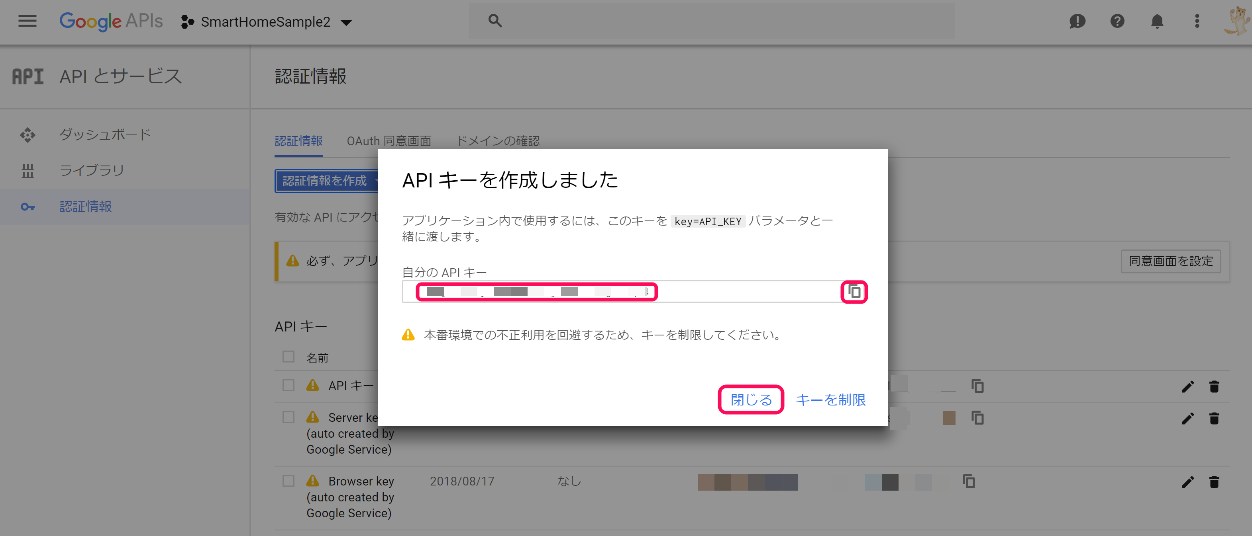Switch to the OAuth 同意画面 tab
Viewport: 1252px width, 536px height.
389,141
